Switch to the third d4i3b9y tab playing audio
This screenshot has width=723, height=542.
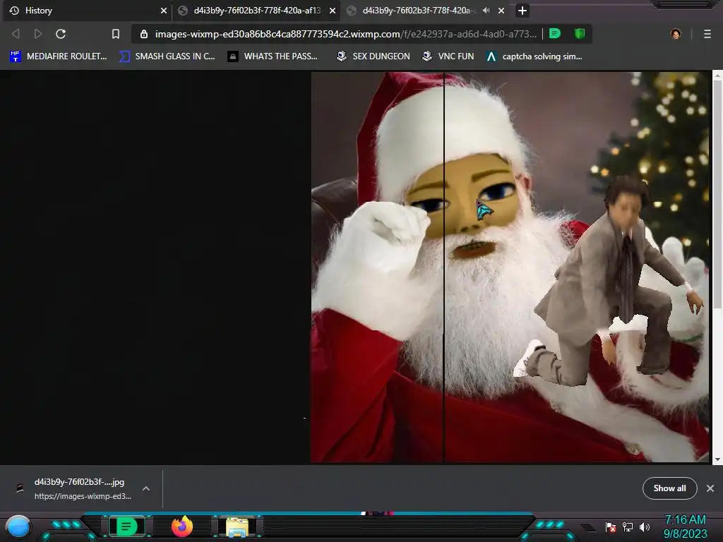coord(424,11)
